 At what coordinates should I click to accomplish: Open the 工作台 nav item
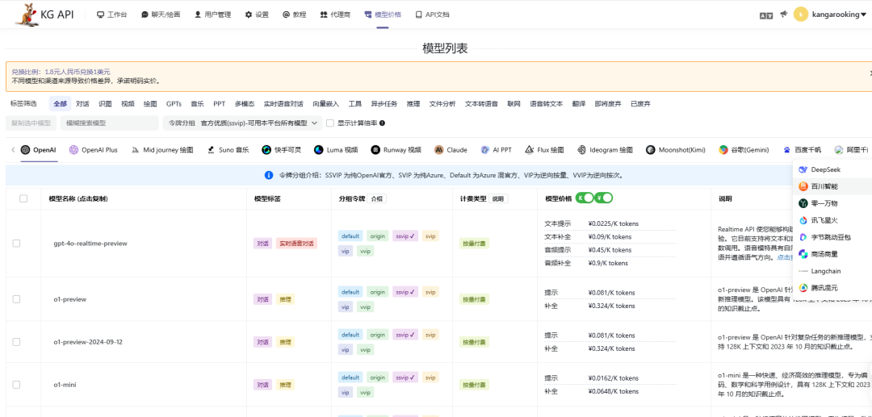coord(111,15)
